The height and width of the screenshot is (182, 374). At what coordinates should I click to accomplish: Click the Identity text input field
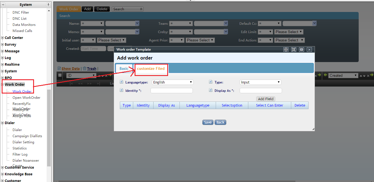(x=171, y=90)
